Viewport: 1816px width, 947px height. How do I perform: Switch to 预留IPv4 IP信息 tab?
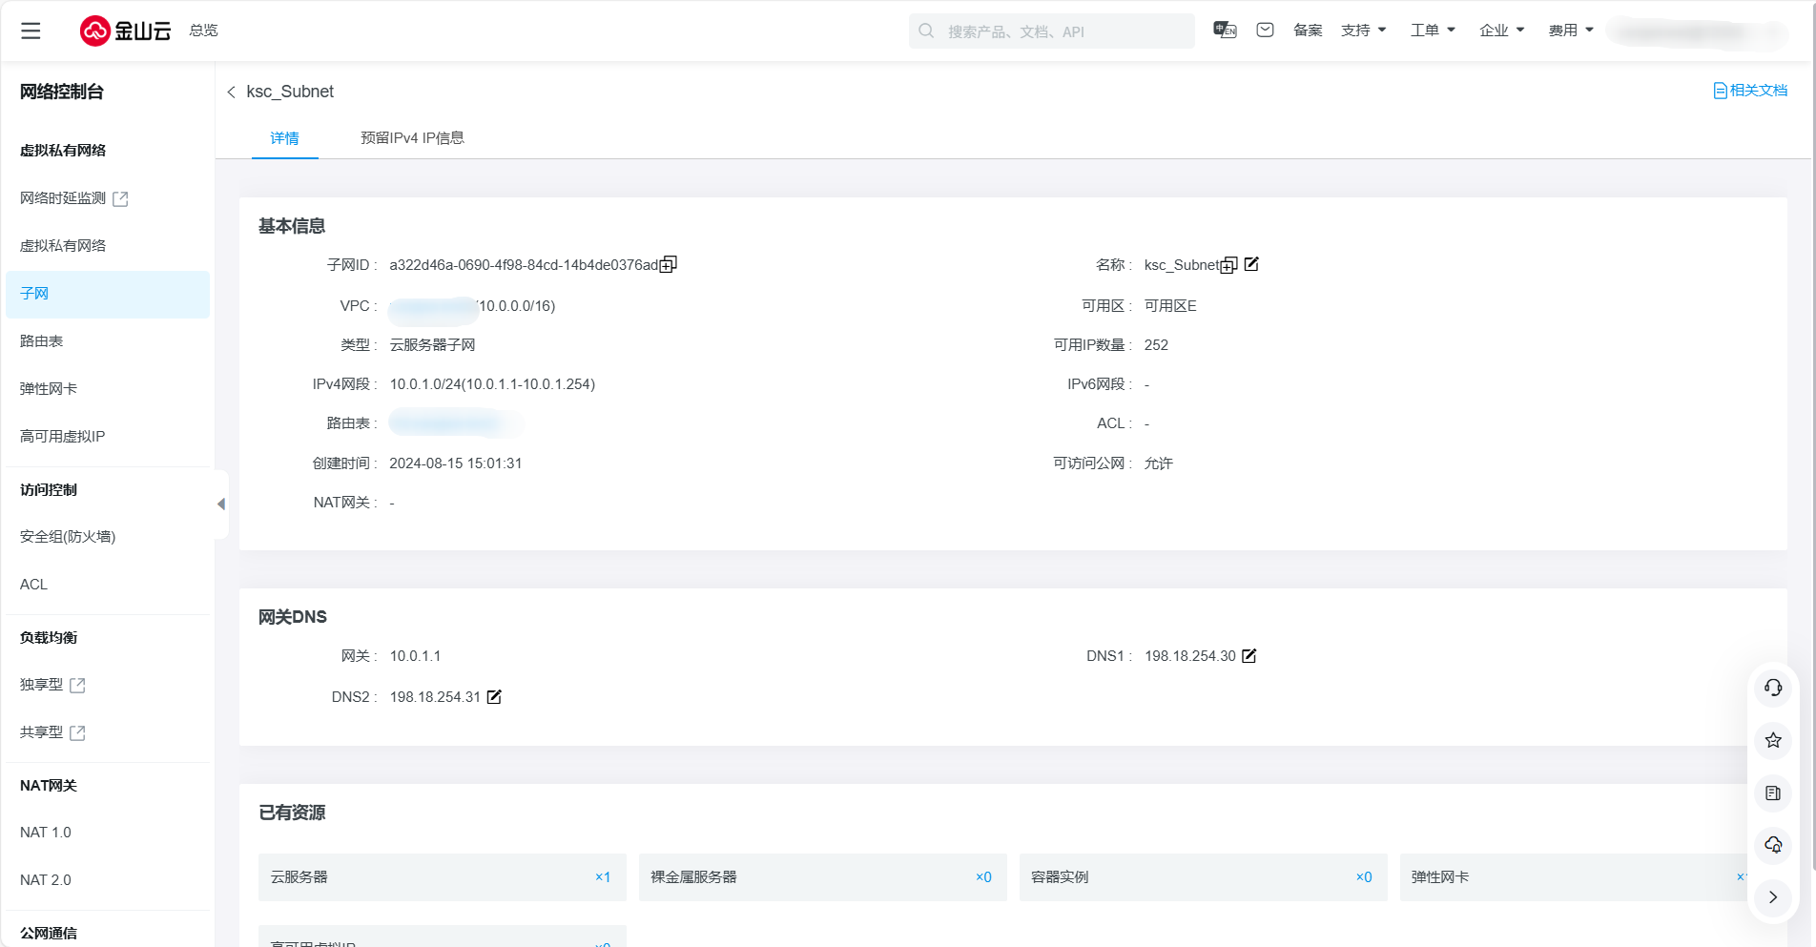(x=412, y=138)
